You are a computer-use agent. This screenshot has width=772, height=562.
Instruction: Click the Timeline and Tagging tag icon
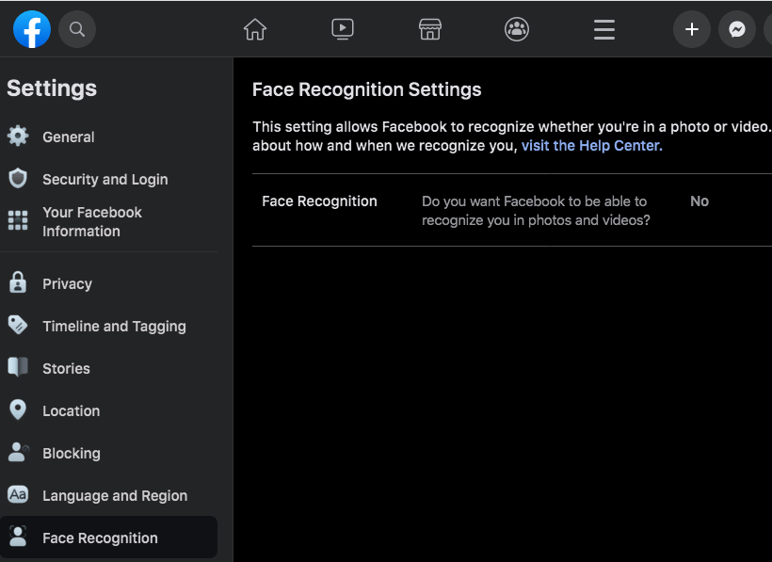18,325
